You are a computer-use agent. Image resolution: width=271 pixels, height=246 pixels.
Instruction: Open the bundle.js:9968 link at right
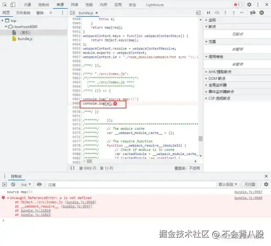[248, 198]
